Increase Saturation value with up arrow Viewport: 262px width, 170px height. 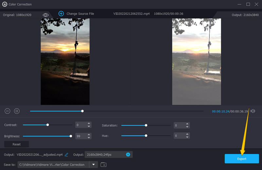tap(187, 124)
